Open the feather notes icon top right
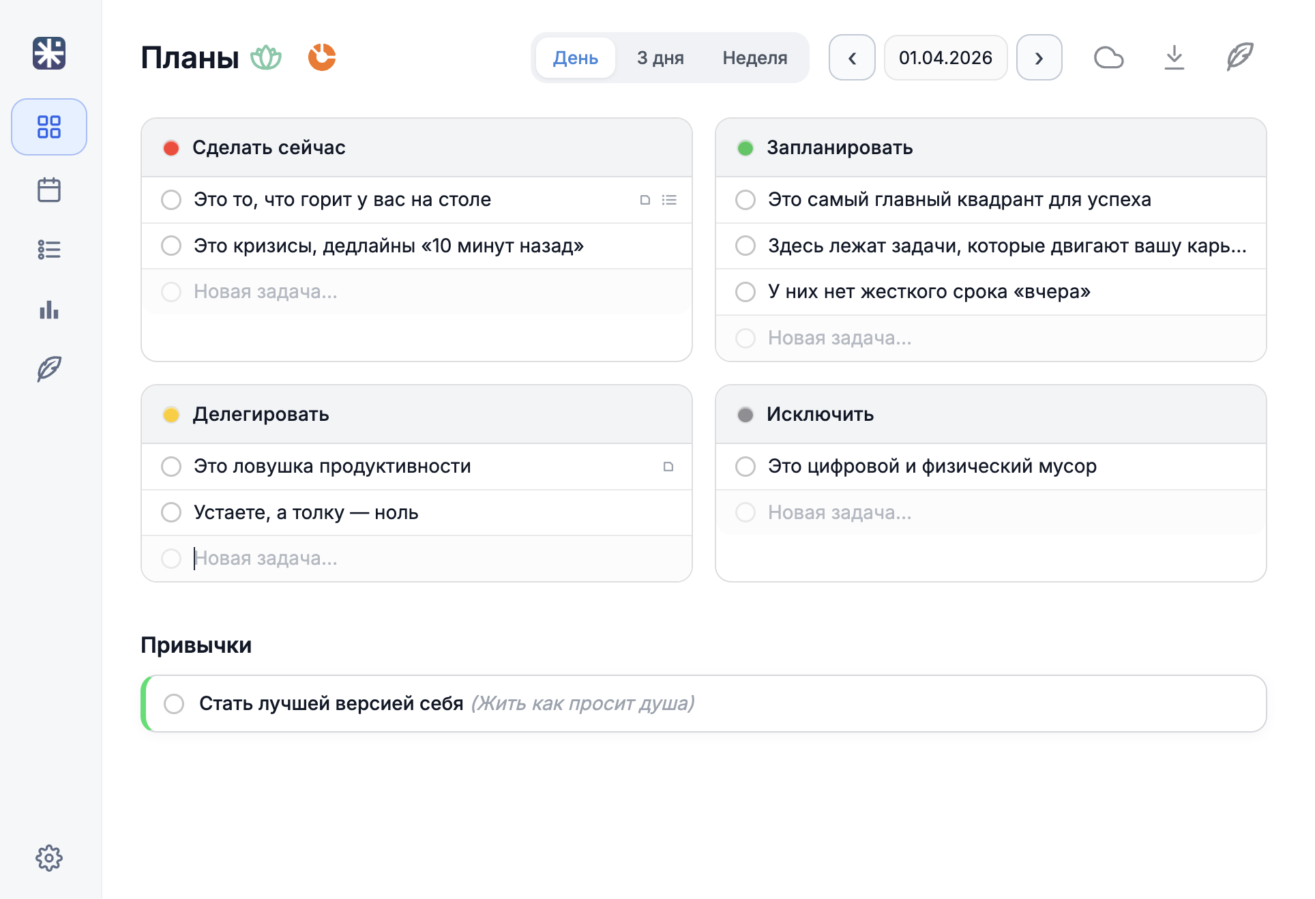Image resolution: width=1315 pixels, height=899 pixels. 1241,57
